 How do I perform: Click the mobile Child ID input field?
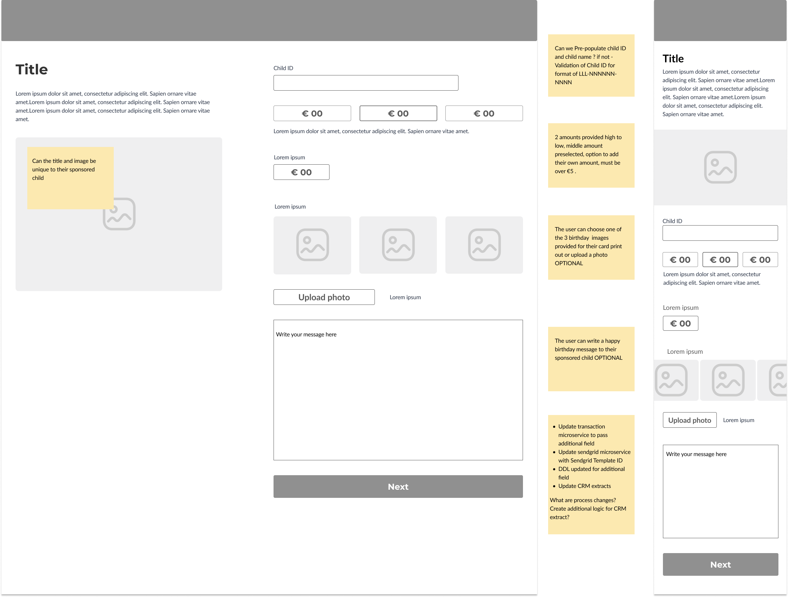click(x=720, y=233)
